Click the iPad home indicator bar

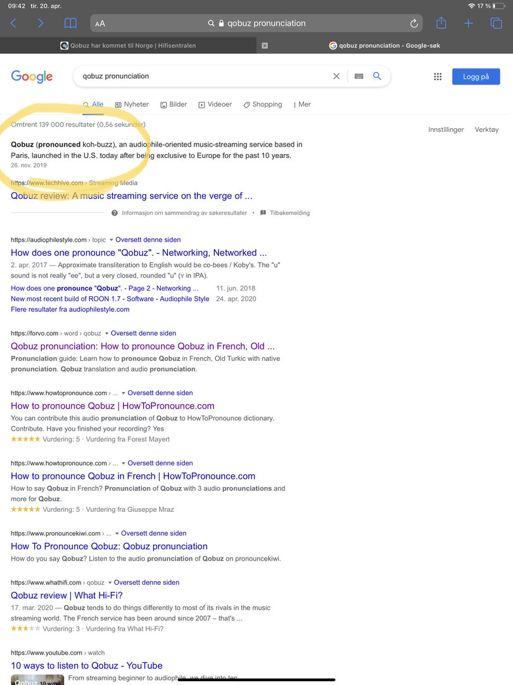[256, 680]
